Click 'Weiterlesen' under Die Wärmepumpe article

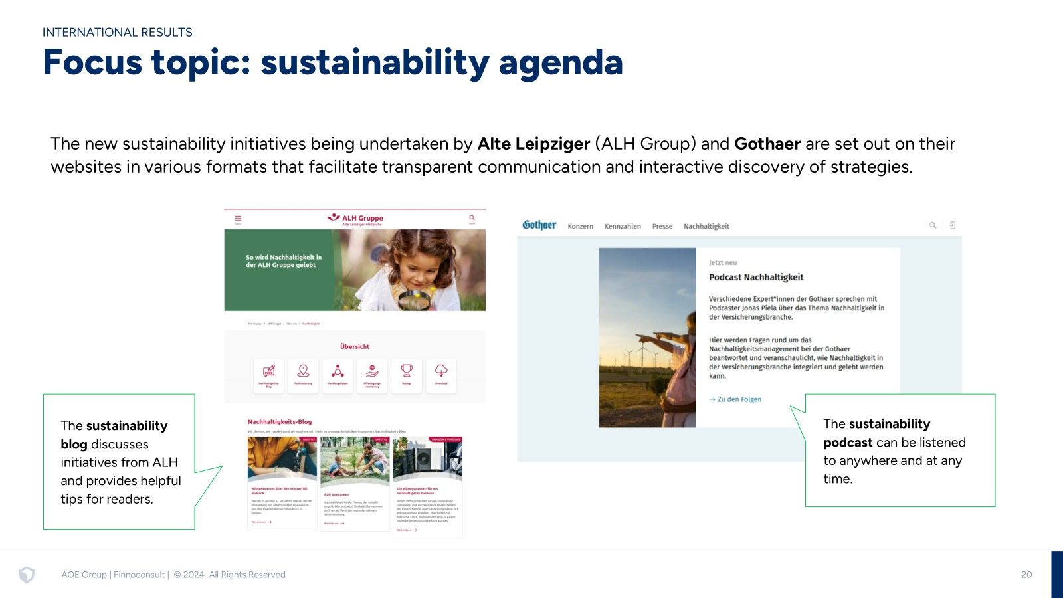[407, 530]
